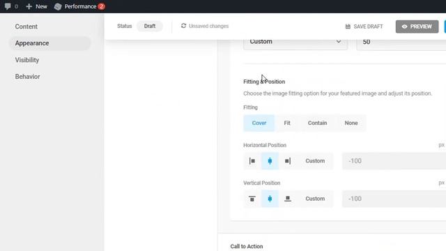This screenshot has width=446, height=251.
Task: Click the New label in admin bar
Action: coord(42,6)
